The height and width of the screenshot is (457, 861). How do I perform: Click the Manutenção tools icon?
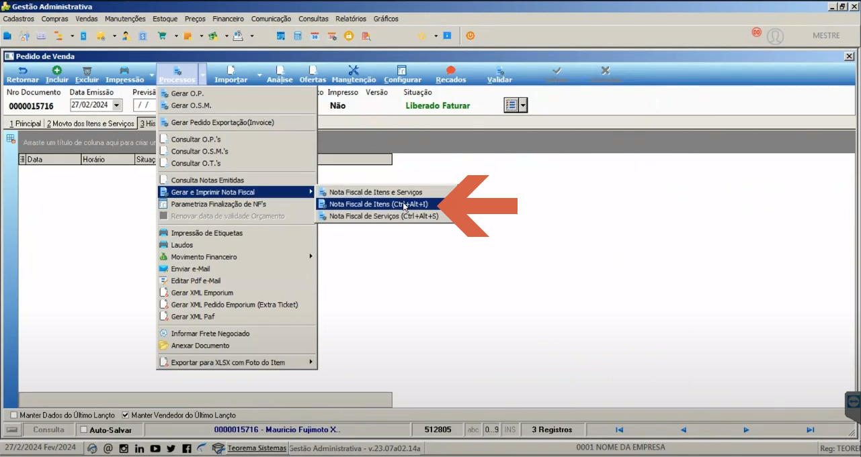click(x=354, y=74)
